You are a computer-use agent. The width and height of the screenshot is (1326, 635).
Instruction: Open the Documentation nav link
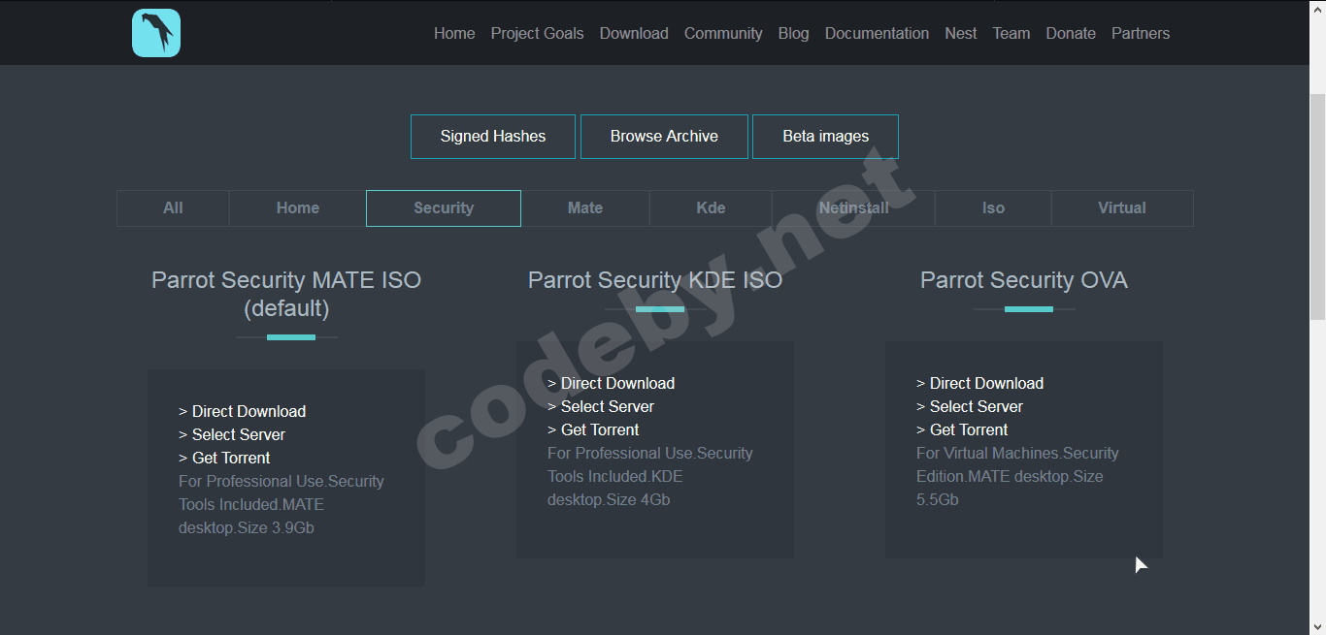point(877,33)
